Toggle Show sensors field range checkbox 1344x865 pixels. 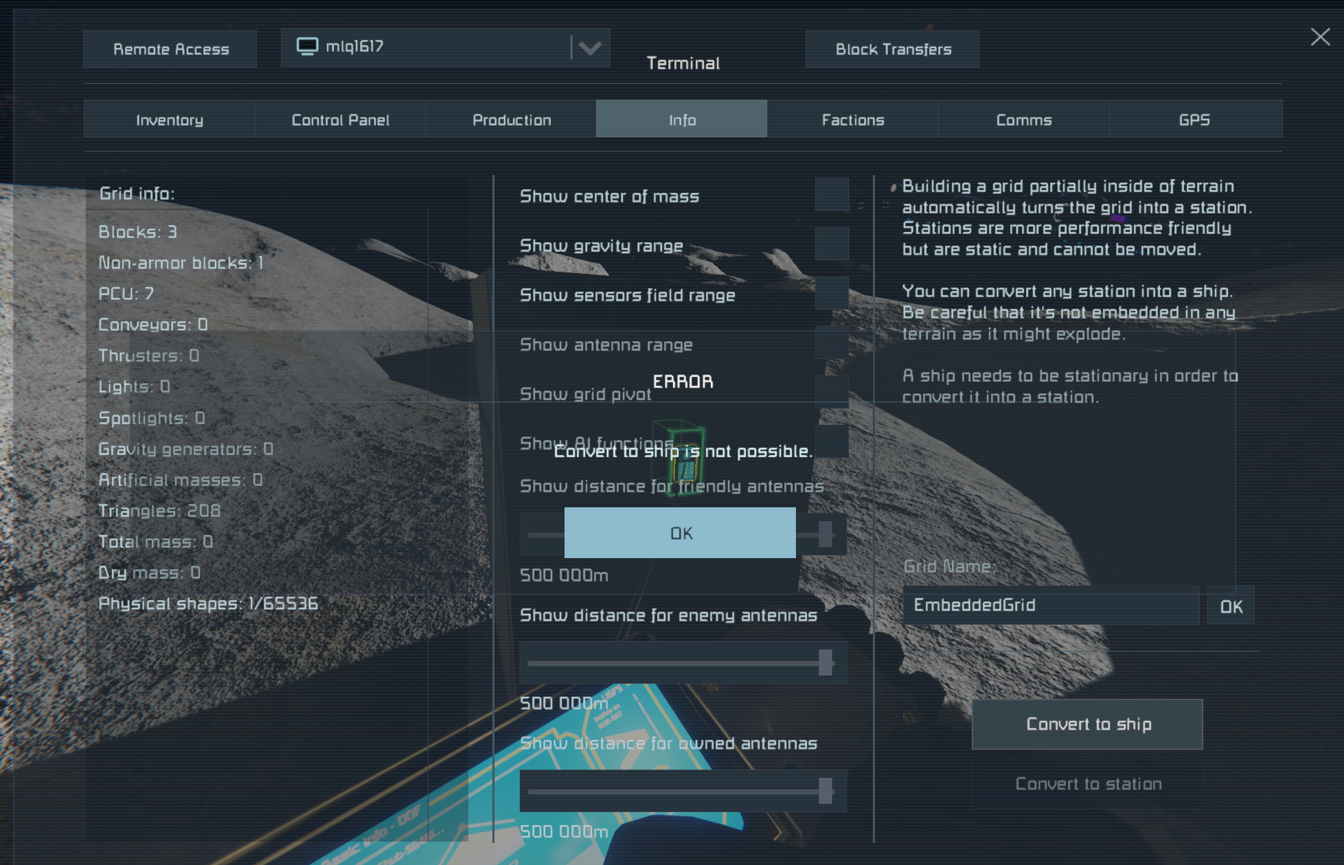831,294
